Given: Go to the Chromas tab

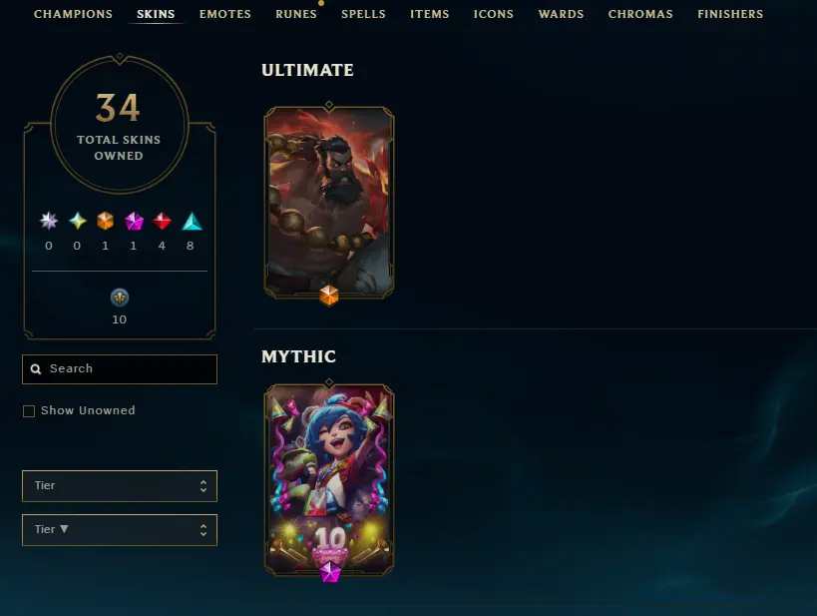Looking at the screenshot, I should [x=640, y=14].
